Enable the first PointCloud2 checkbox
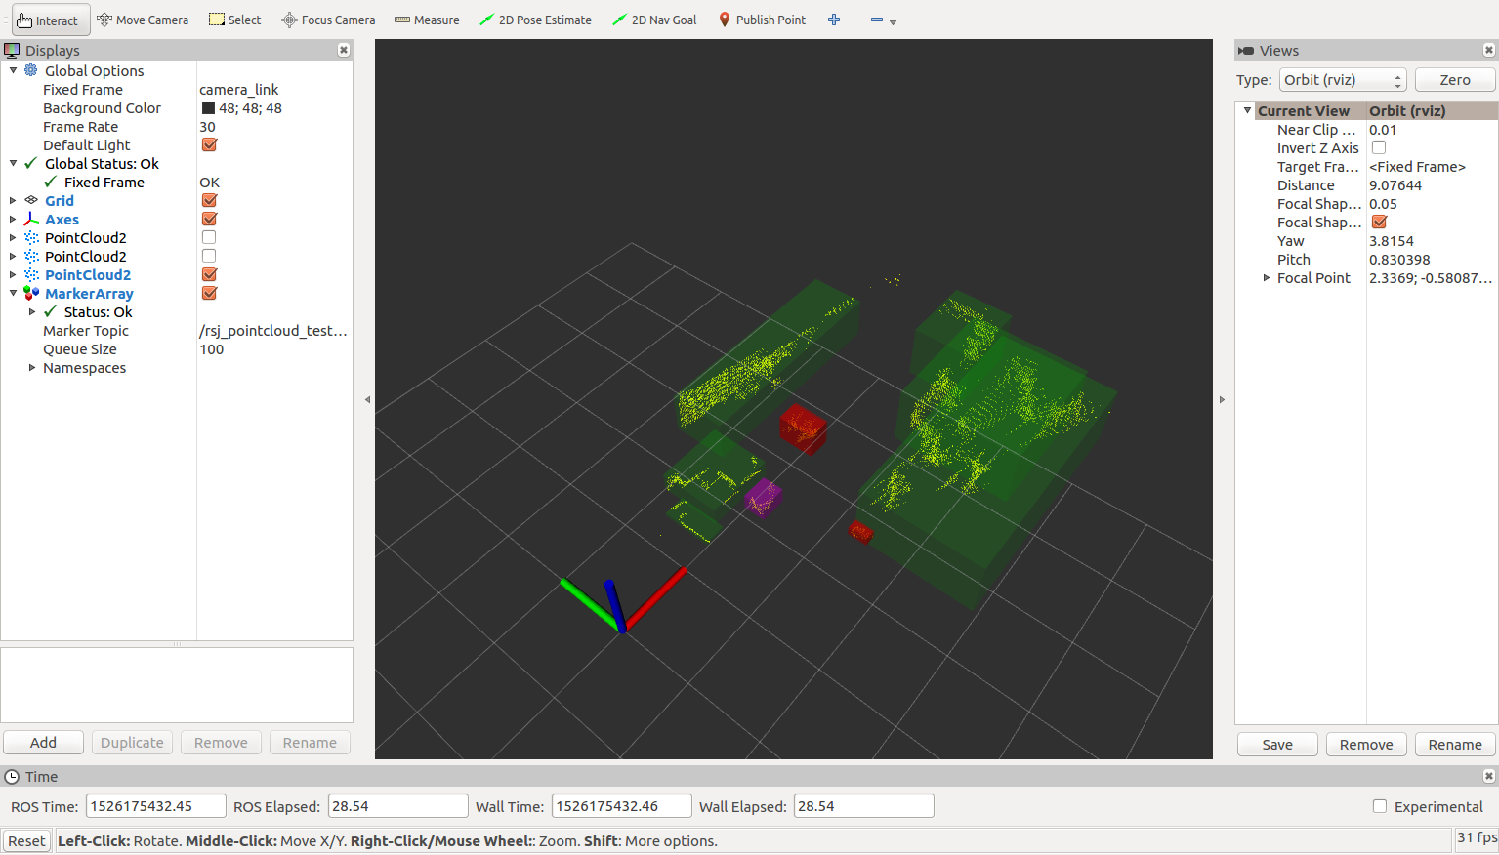The height and width of the screenshot is (855, 1499). tap(209, 237)
